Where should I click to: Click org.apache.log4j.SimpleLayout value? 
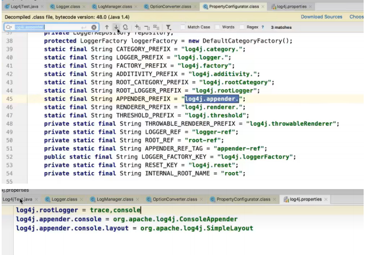tap(197, 228)
